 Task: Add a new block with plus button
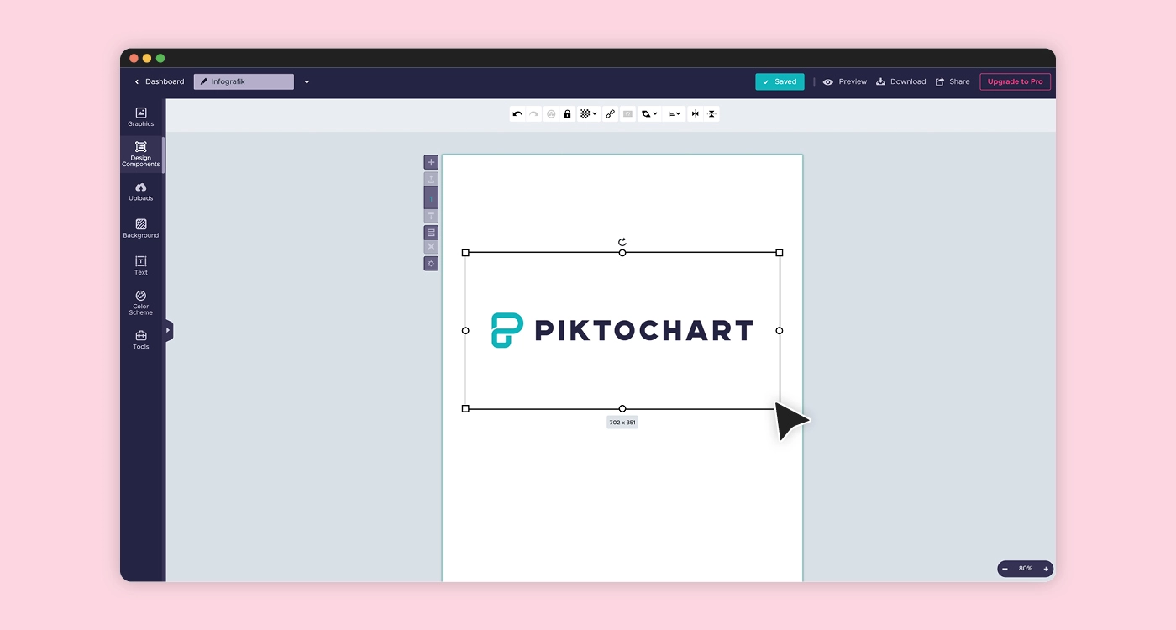pyautogui.click(x=431, y=162)
